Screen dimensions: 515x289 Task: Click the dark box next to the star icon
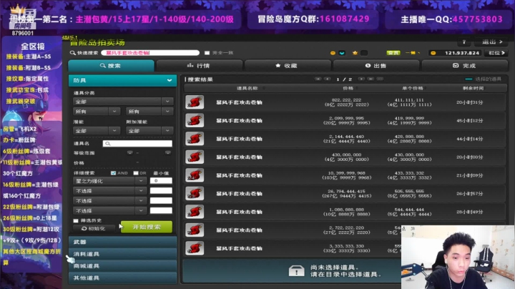[x=364, y=53]
